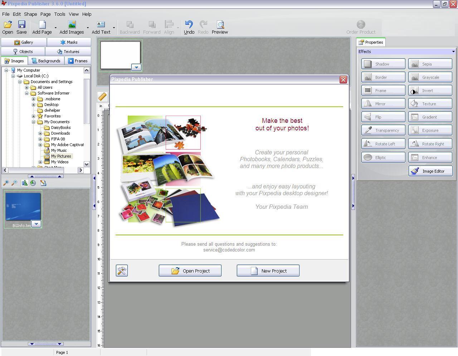Open the Add Images dropdown arrow

88,28
